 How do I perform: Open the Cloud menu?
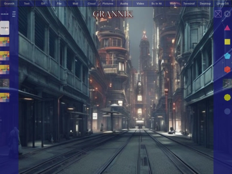pos(92,3)
